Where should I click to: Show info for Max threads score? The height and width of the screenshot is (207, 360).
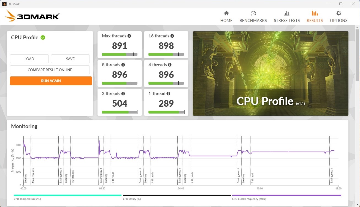point(129,36)
